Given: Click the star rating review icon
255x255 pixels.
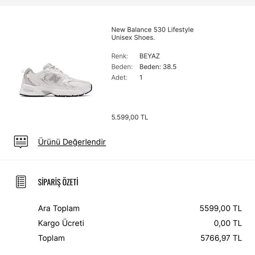Looking at the screenshot, I should [21, 142].
